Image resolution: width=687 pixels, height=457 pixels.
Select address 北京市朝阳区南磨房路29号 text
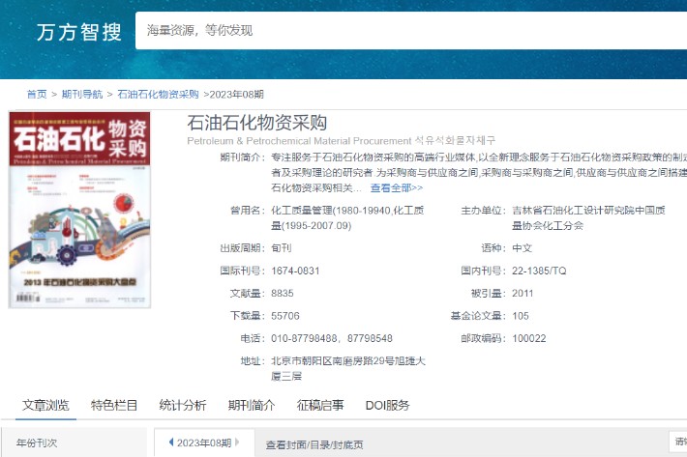[333, 361]
